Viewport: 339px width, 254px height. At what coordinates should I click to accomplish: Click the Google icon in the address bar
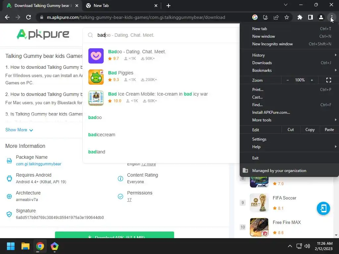255,17
